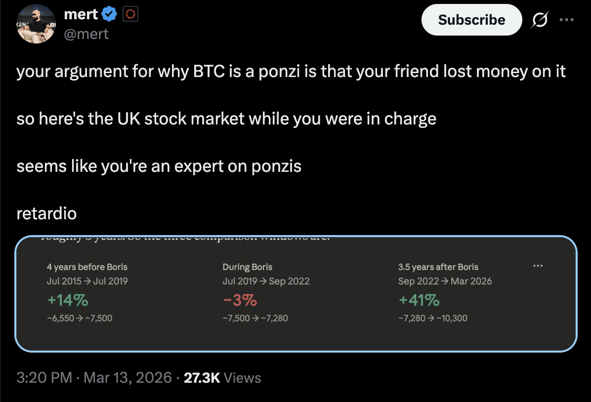Click the tweet text reading 'retardio'
The height and width of the screenshot is (402, 591).
(x=46, y=213)
